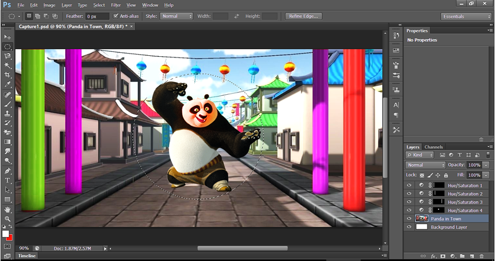Viewport: 495px width, 261px height.
Task: Select the Hand tool
Action: pos(7,210)
